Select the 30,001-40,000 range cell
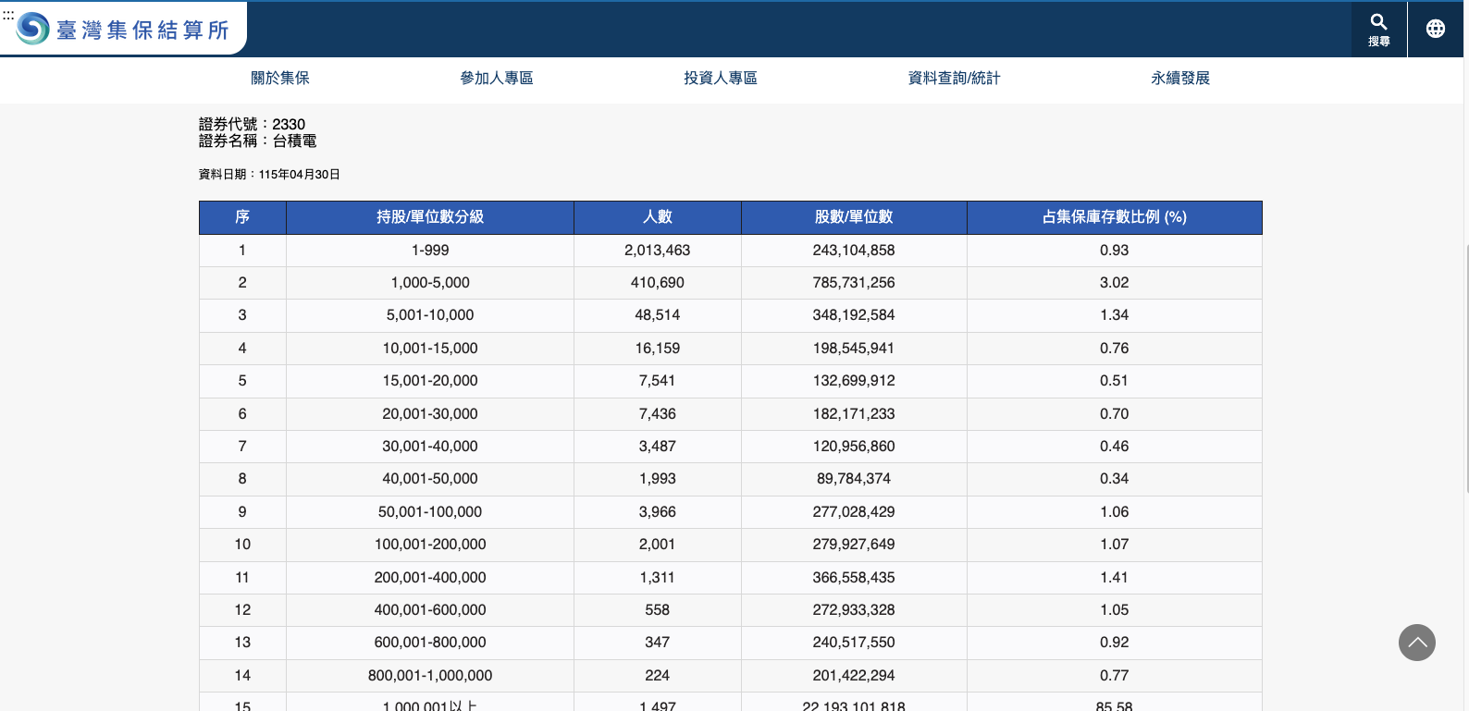1469x711 pixels. point(430,447)
